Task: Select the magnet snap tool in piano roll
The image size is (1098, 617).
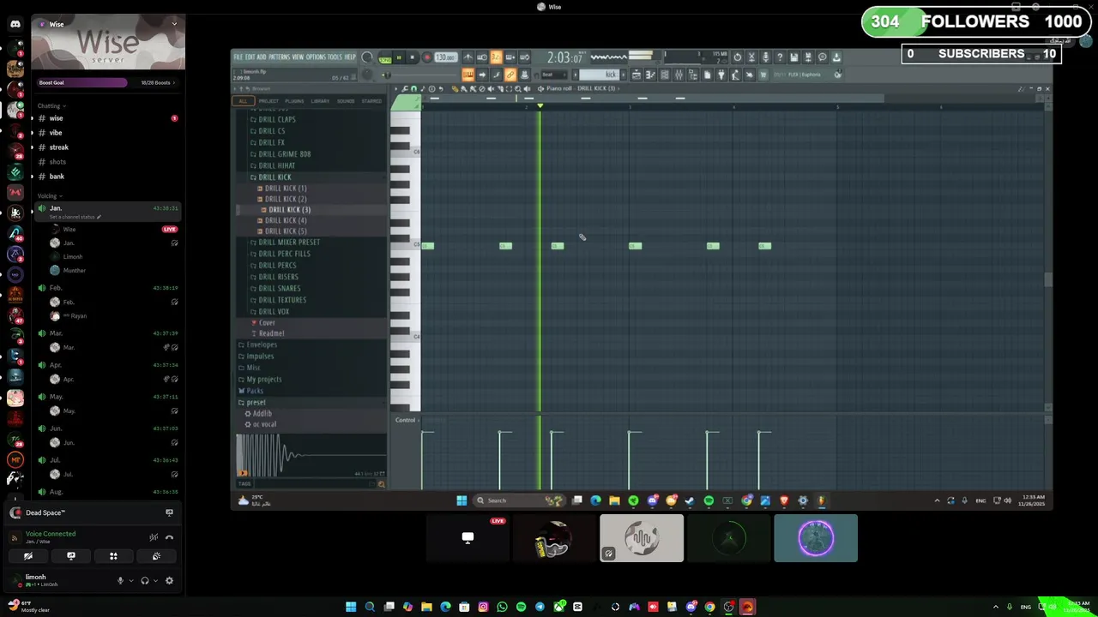Action: (x=413, y=89)
